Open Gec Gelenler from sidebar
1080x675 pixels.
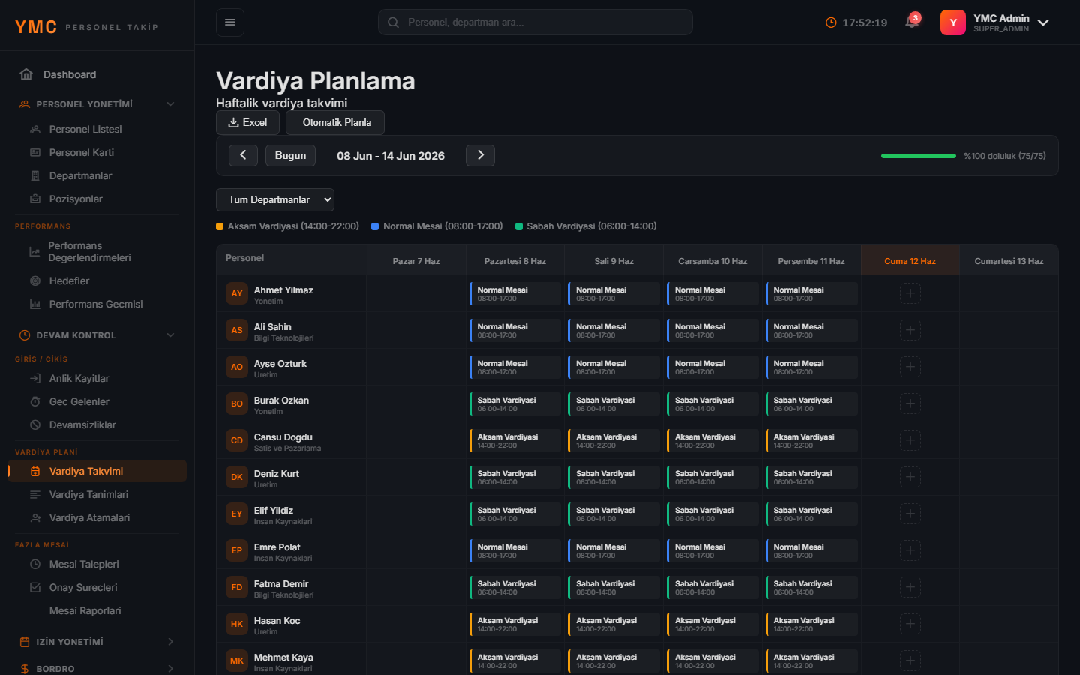[79, 401]
